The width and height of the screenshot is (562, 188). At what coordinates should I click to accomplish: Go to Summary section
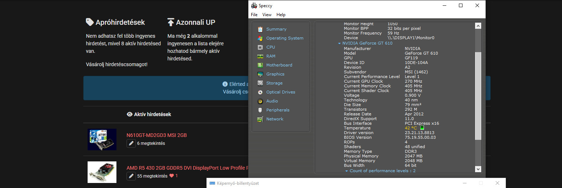pyautogui.click(x=276, y=29)
